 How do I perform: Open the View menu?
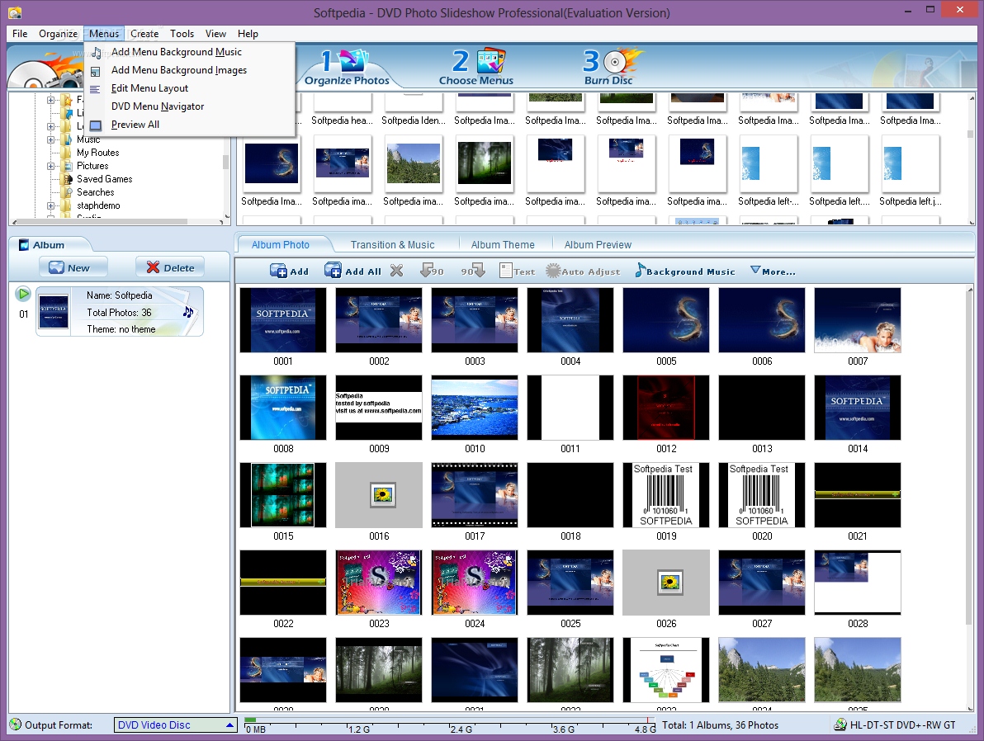coord(215,33)
